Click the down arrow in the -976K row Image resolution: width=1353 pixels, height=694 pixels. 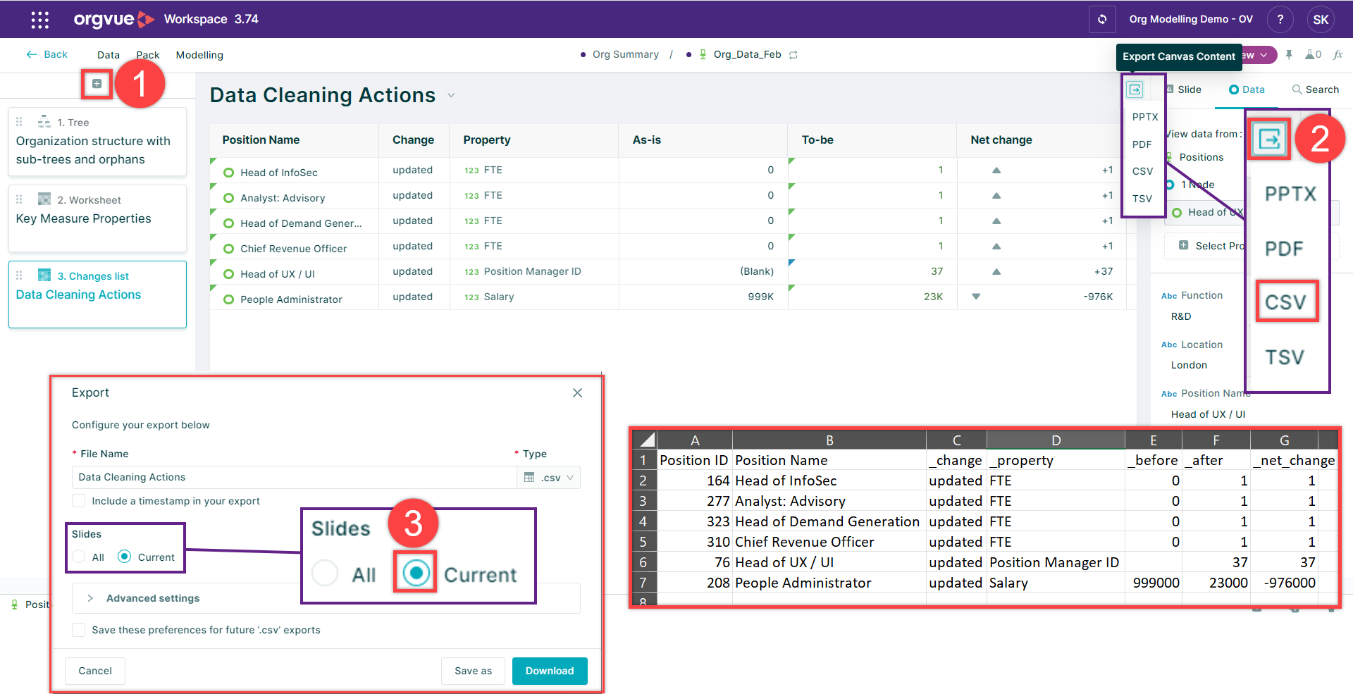[x=976, y=297]
